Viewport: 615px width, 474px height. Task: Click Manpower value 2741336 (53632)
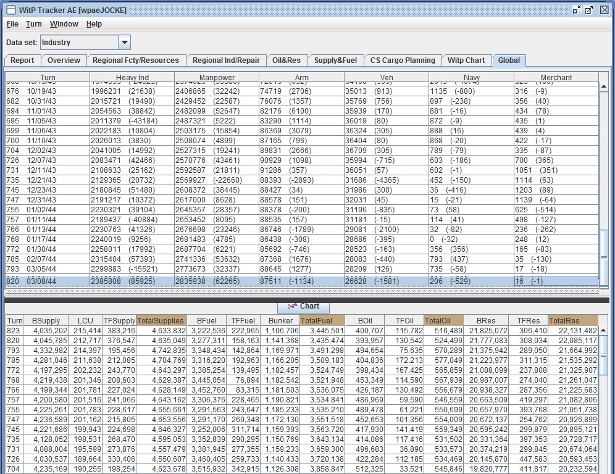point(217,259)
